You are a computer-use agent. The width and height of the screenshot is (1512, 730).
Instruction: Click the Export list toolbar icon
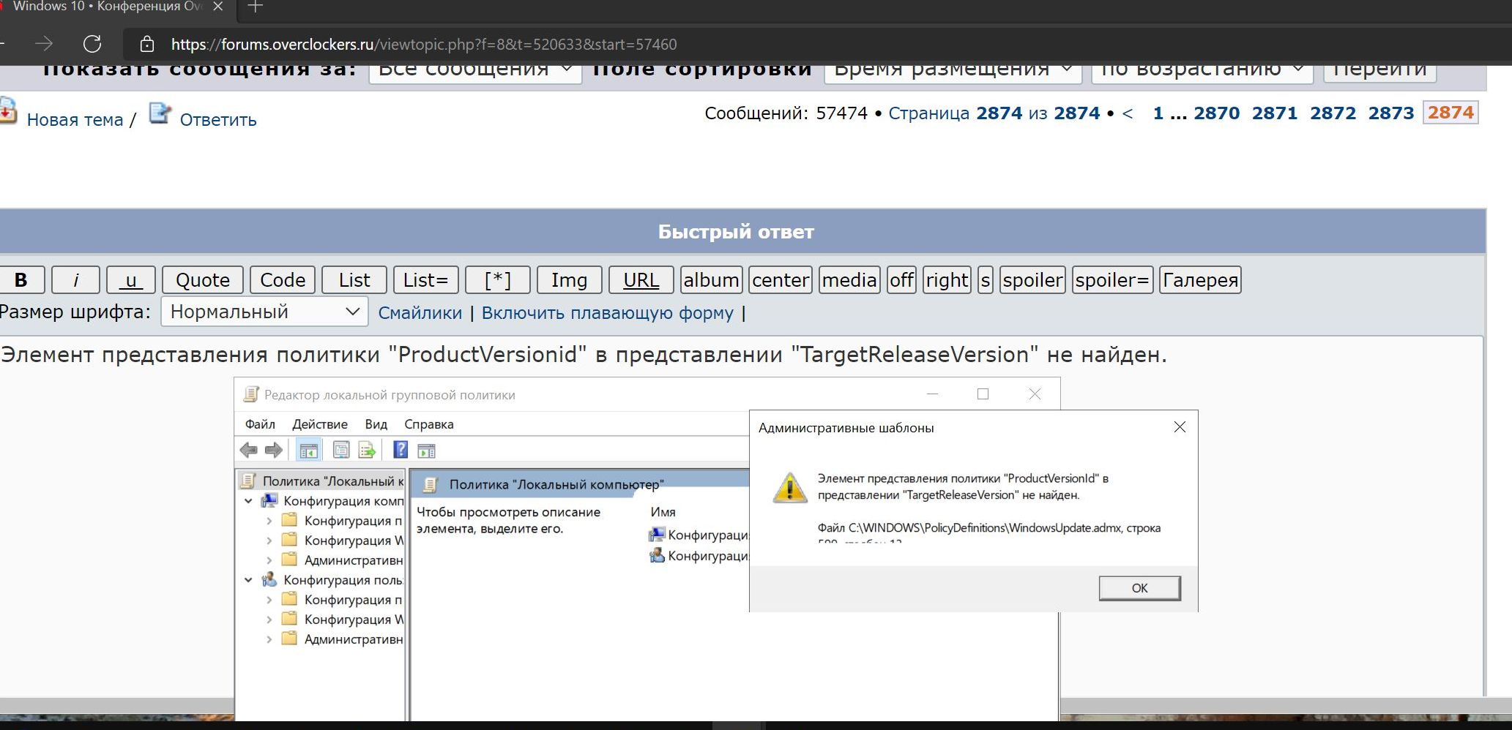coord(367,451)
